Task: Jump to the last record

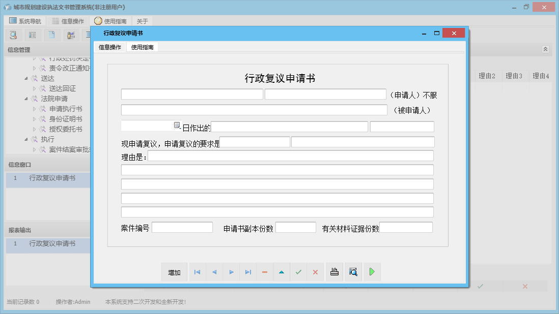Action: tap(248, 272)
